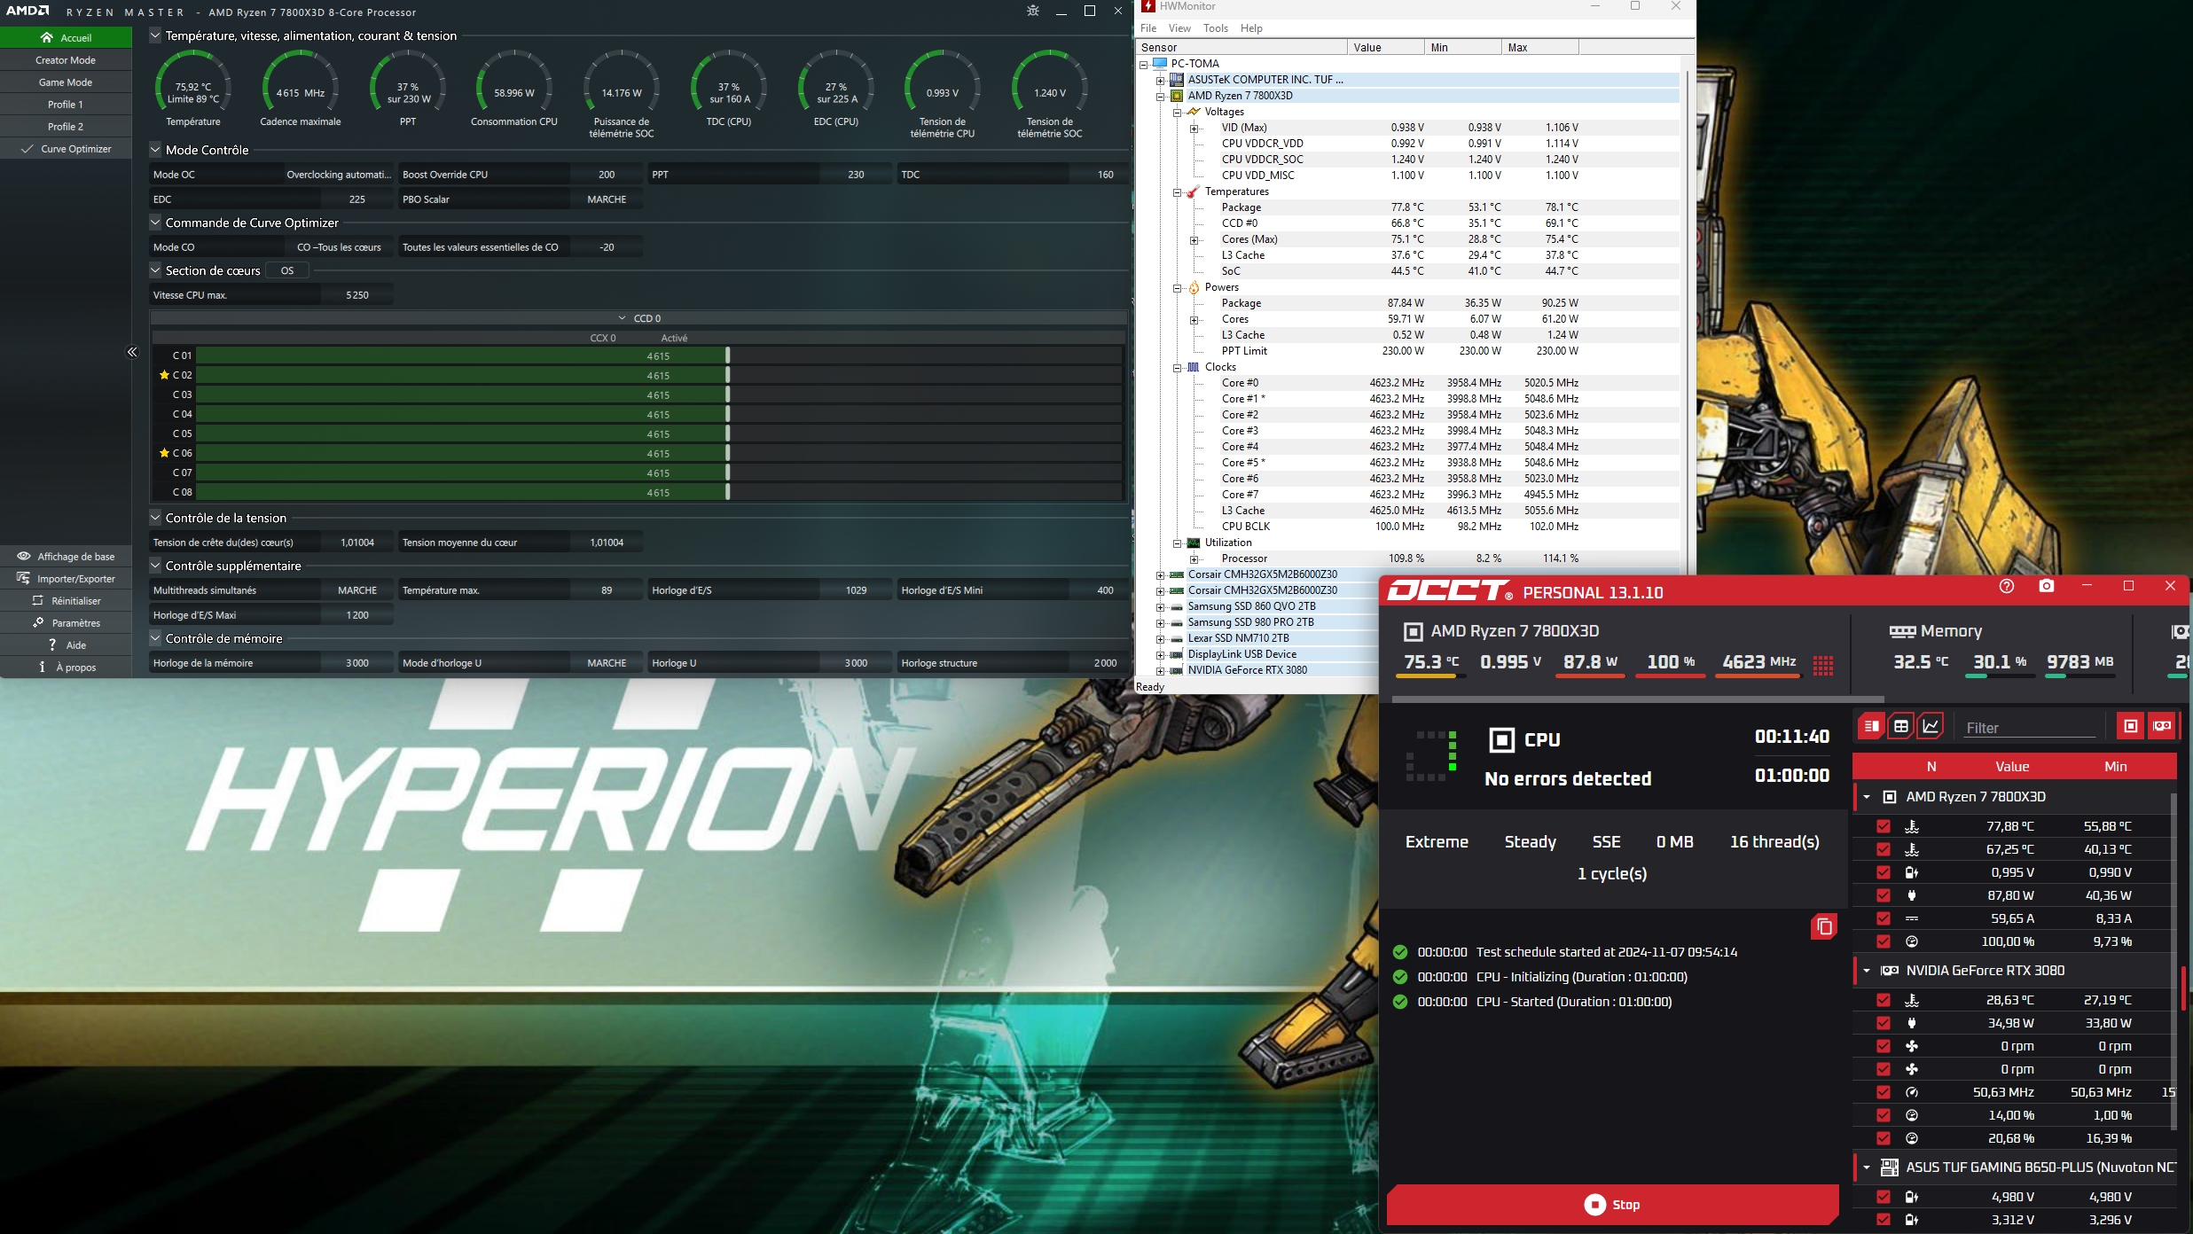Viewport: 2193px width, 1234px height.
Task: Click Réinitialiser in Ryzen Master
Action: pyautogui.click(x=75, y=601)
